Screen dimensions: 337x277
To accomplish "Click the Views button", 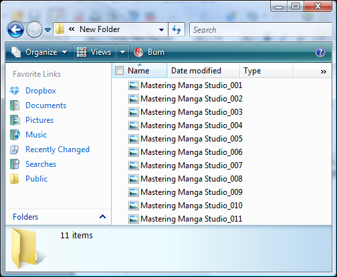I will click(94, 52).
